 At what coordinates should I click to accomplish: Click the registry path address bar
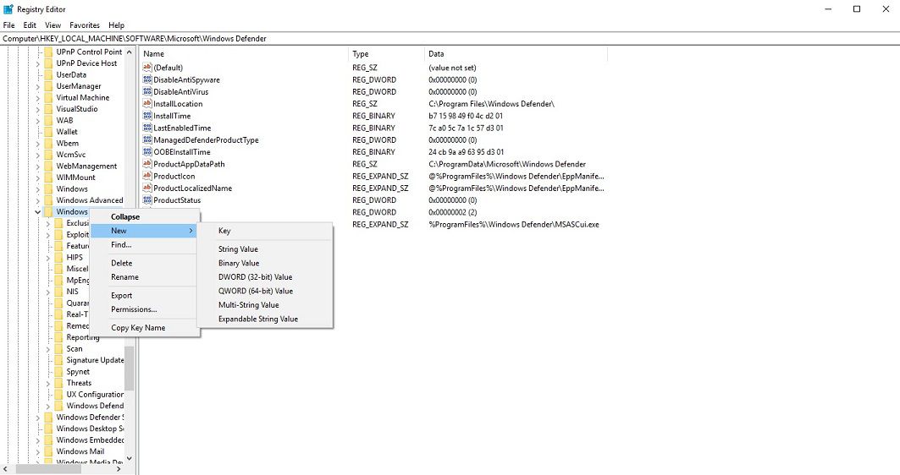click(x=450, y=39)
